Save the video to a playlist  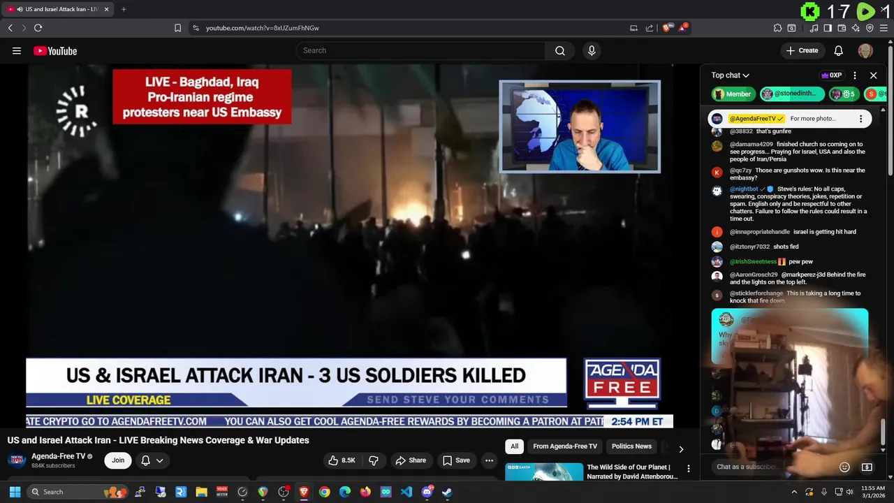455,460
